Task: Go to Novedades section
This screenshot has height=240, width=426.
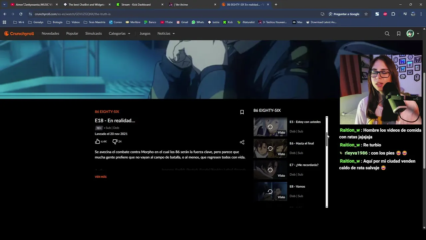Action: pos(50,33)
